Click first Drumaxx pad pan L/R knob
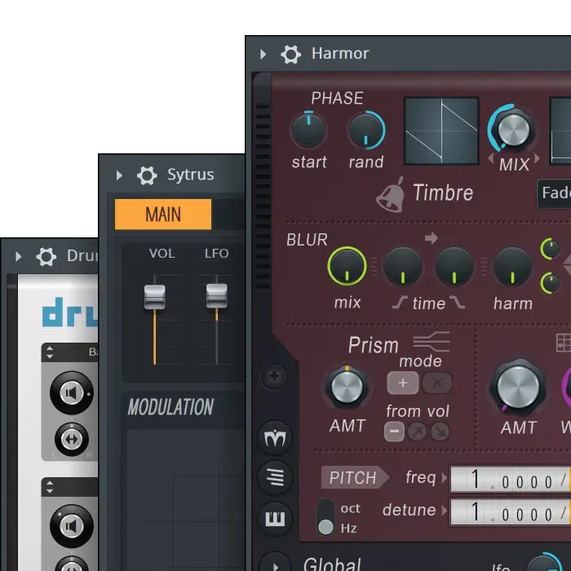This screenshot has width=571, height=571. coord(72,440)
